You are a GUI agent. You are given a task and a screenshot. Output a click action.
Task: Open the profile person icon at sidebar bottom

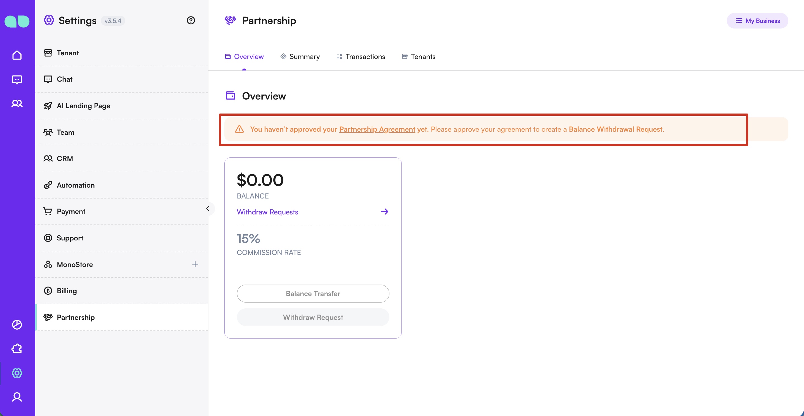pos(17,397)
